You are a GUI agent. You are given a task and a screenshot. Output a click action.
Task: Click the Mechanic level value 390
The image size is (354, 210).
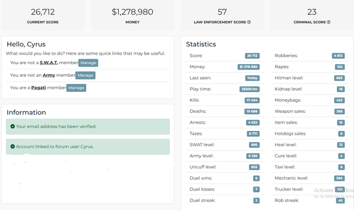(339, 178)
